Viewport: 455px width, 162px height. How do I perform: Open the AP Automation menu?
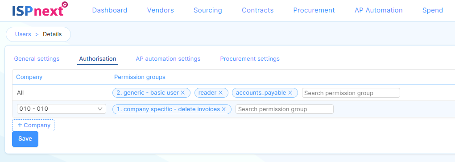[379, 10]
